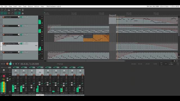Viewport: 180px width, 101px height.
Task: Open the Track menu
Action: pos(24,6)
